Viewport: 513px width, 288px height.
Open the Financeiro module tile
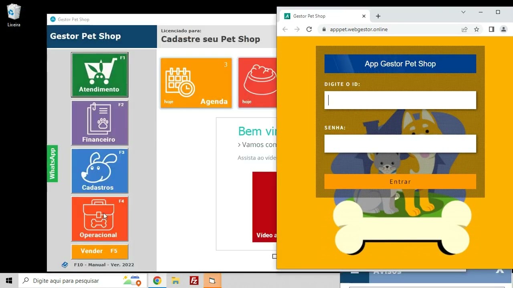coord(100,123)
